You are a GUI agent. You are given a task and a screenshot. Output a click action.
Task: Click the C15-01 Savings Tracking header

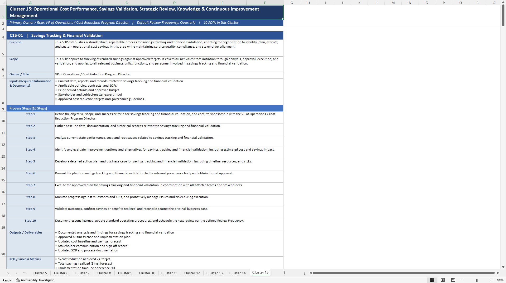145,36
